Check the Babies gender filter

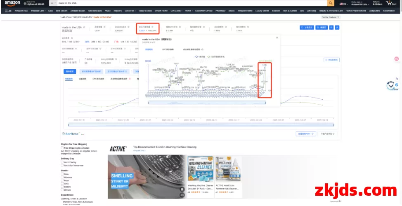pyautogui.click(x=62, y=187)
